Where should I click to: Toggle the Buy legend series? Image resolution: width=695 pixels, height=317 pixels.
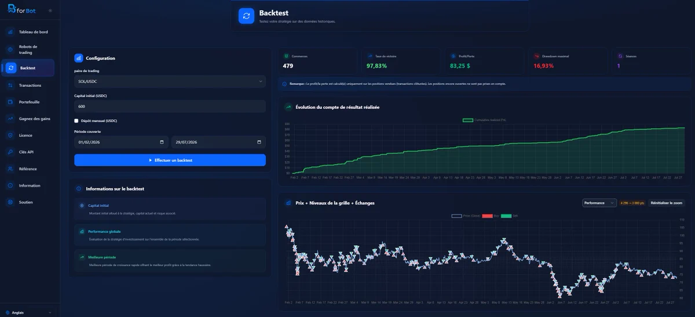pyautogui.click(x=490, y=216)
